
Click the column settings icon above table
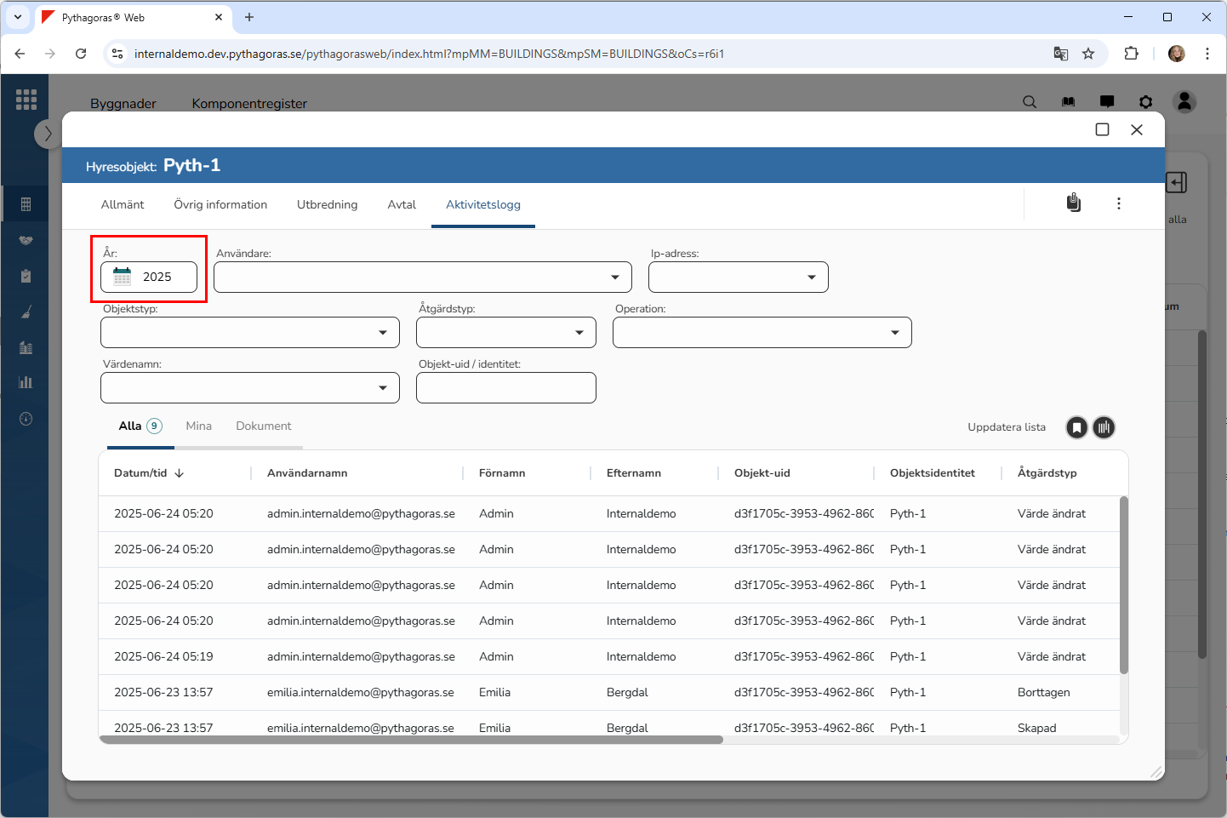tap(1104, 427)
